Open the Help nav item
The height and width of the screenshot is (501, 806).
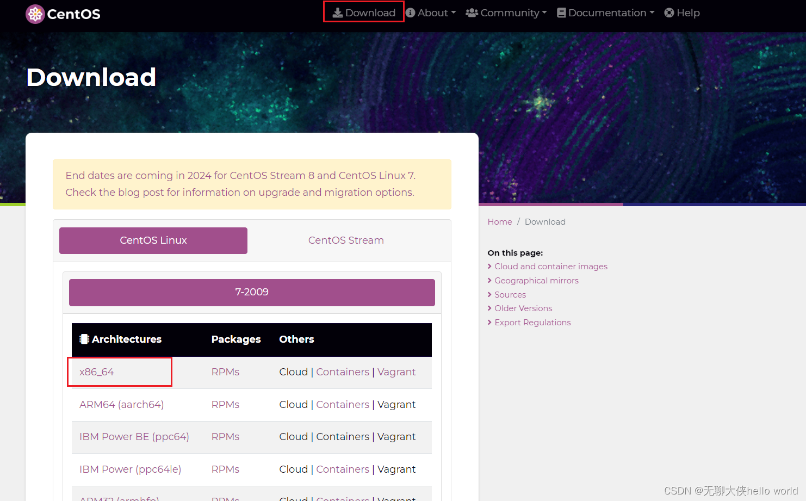682,13
